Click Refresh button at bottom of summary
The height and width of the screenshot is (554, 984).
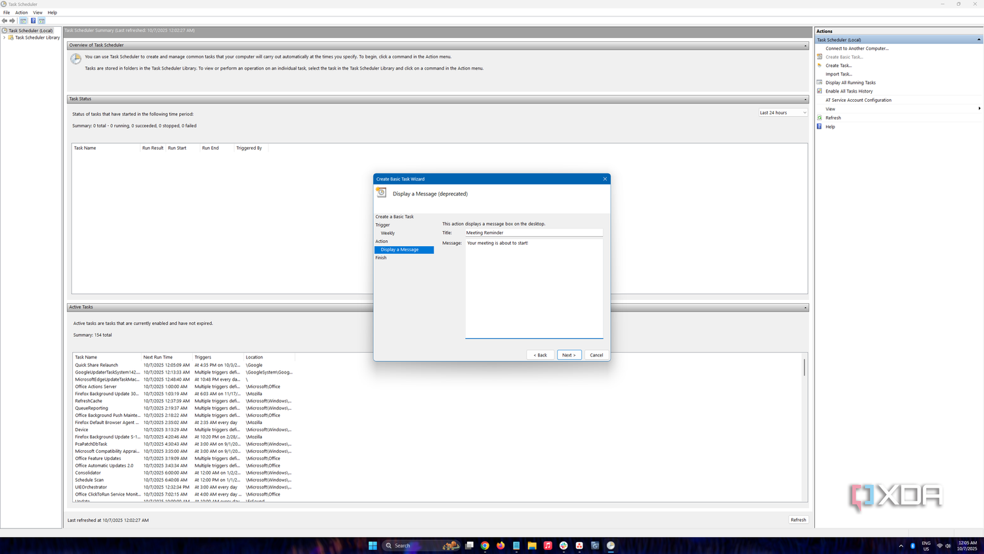click(798, 520)
